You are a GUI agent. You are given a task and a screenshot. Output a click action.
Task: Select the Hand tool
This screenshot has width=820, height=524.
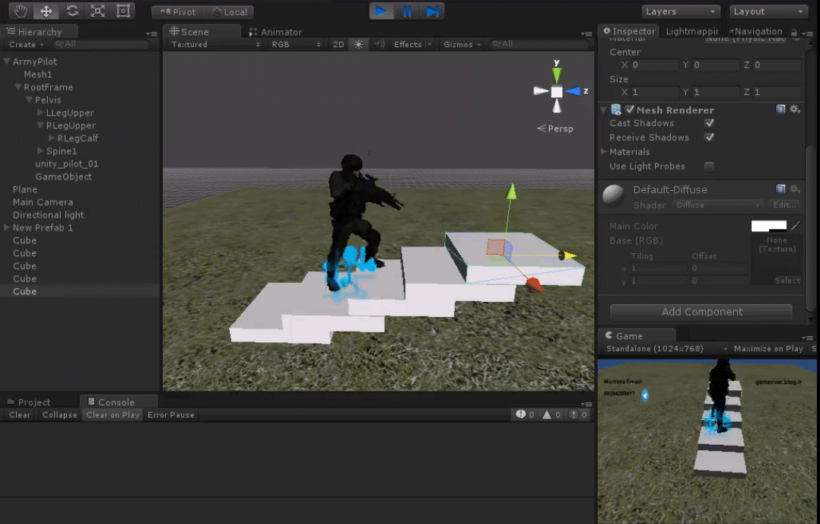click(21, 11)
